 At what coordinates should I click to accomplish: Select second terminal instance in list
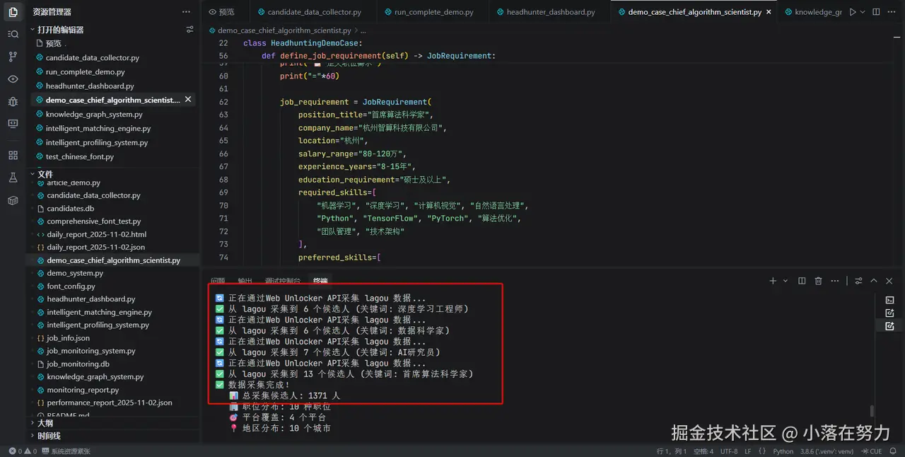tap(889, 313)
